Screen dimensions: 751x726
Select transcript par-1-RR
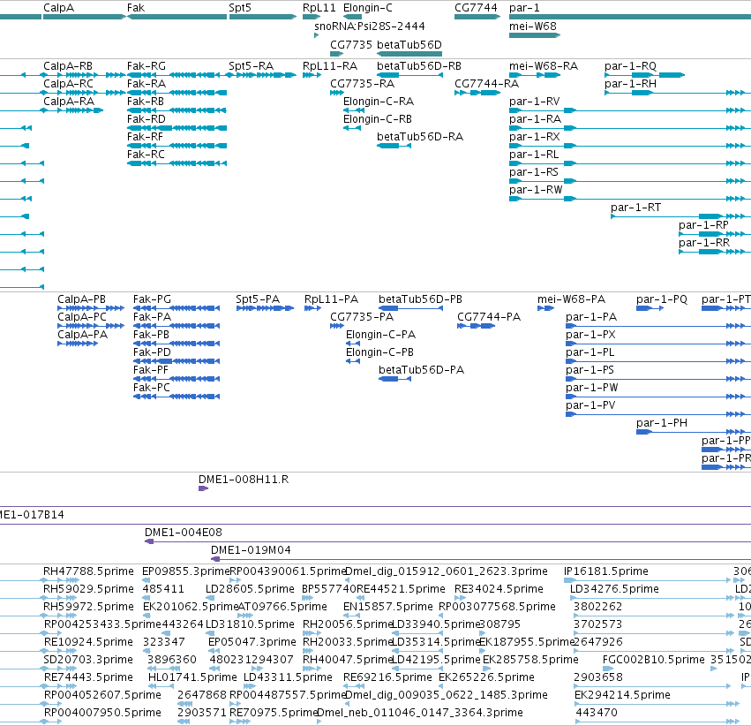tap(715, 252)
